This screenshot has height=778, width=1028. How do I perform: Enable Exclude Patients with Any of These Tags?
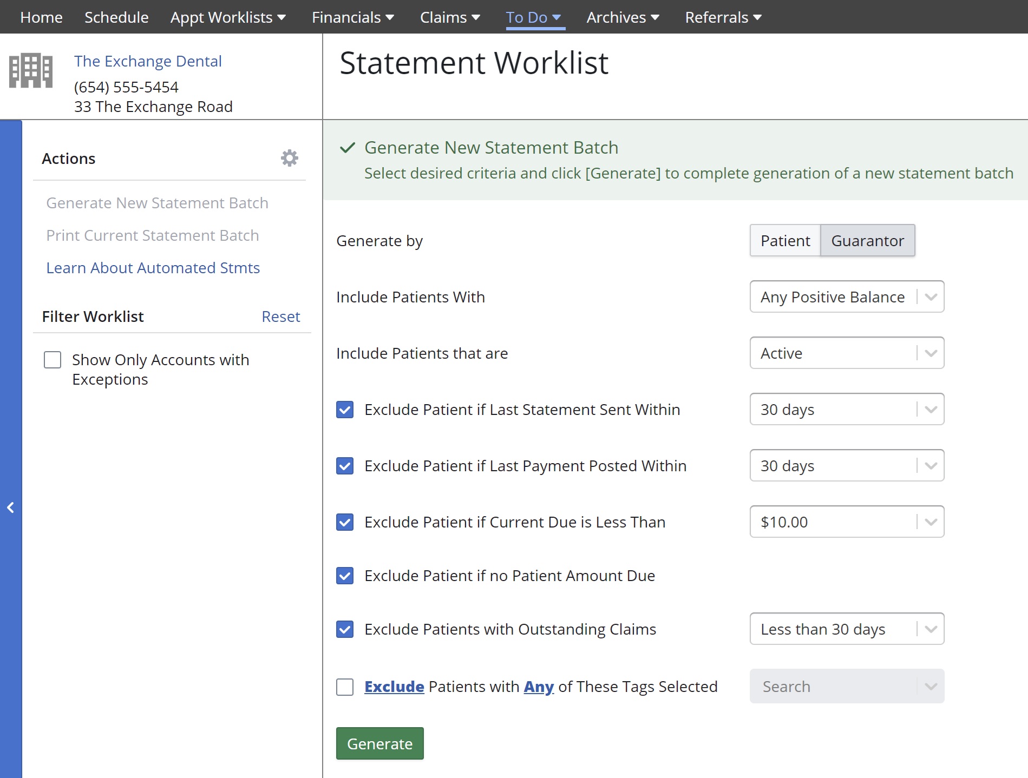(x=344, y=686)
